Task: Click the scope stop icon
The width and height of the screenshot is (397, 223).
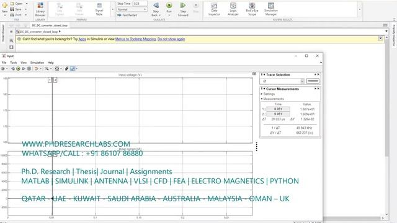Action: (x=29, y=69)
